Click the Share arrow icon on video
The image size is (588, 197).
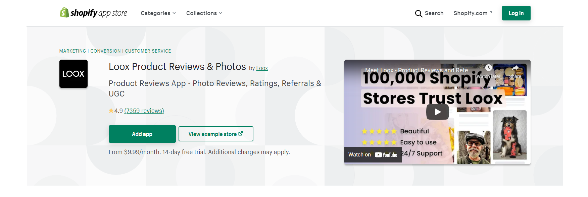pos(515,68)
